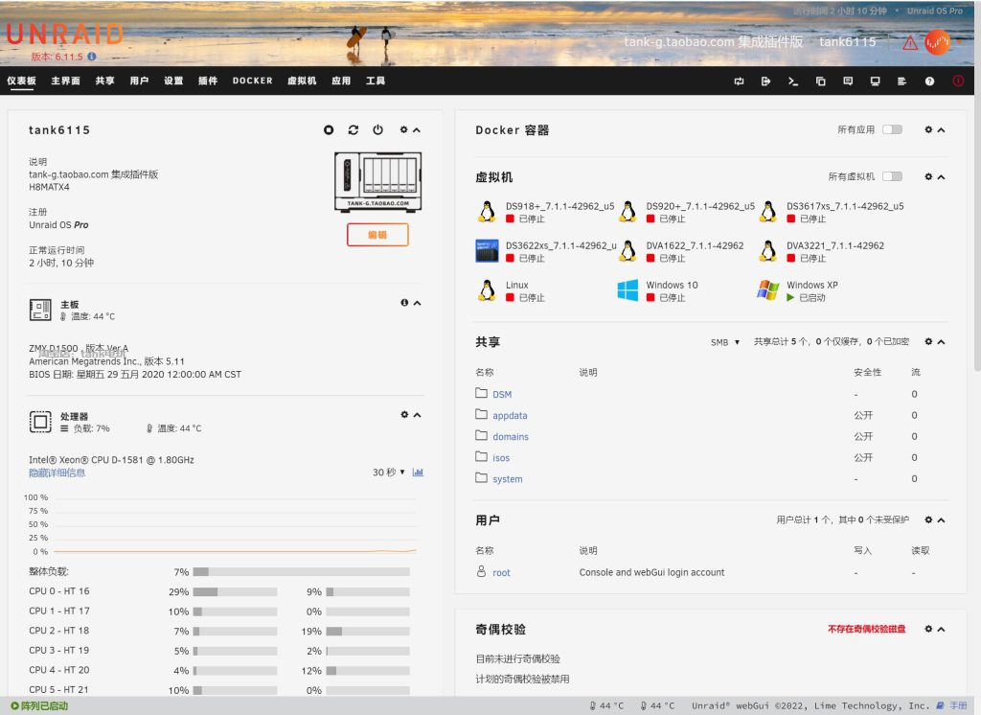Open the web terminal icon

click(792, 81)
